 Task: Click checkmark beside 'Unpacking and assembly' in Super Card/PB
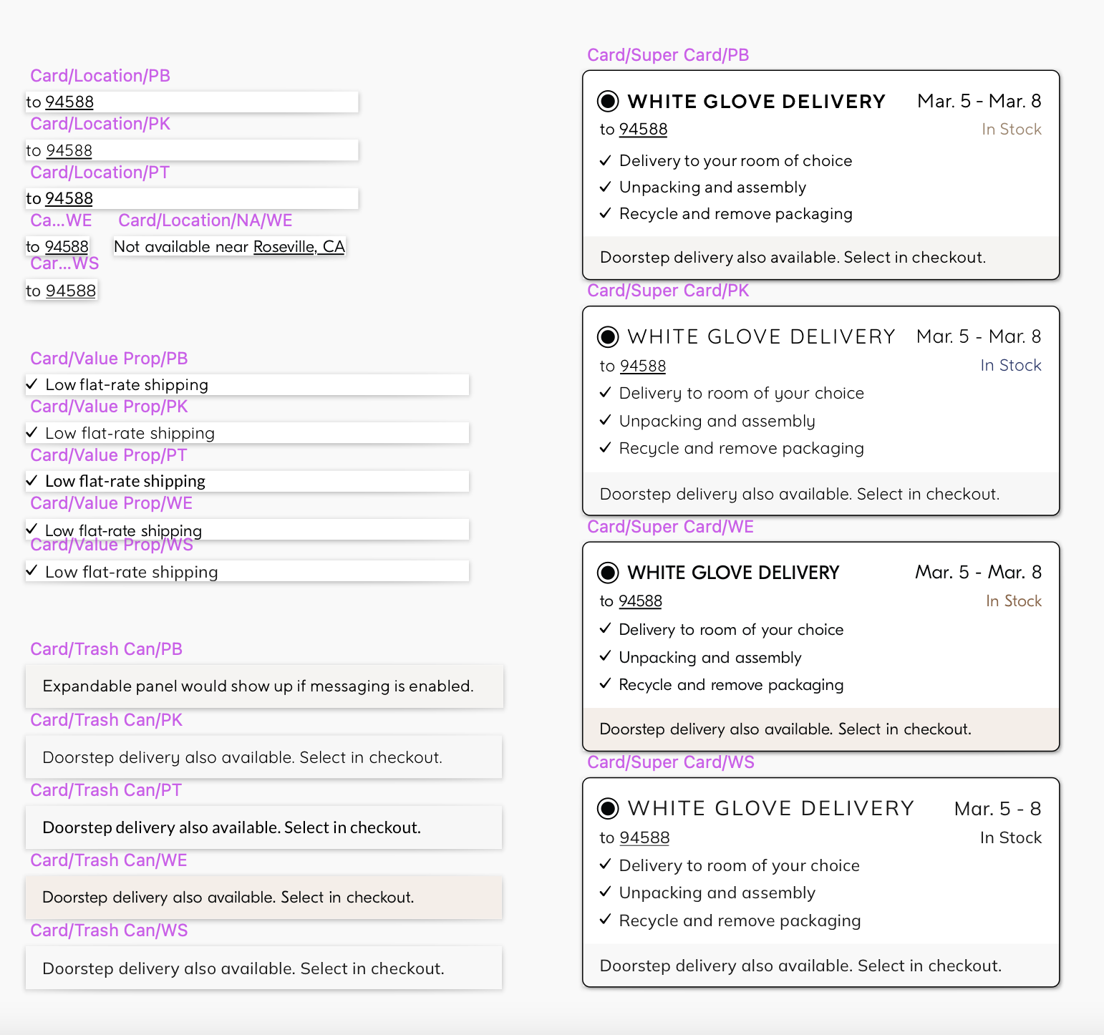[x=606, y=187]
